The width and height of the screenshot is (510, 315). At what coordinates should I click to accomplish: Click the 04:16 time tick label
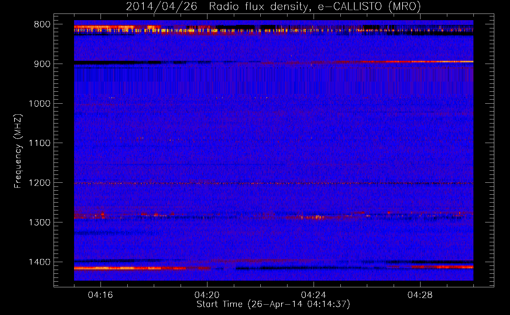[101, 295]
